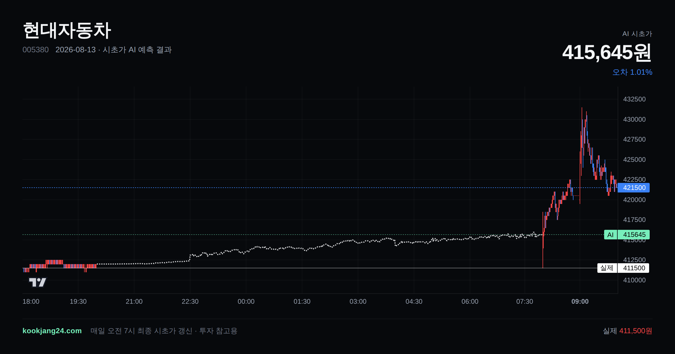This screenshot has width=675, height=354.
Task: Click the 03:00 time axis label
Action: point(358,301)
